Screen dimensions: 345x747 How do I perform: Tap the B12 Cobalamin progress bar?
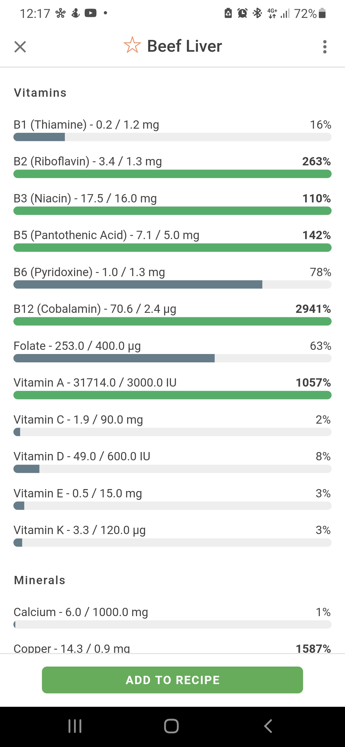[x=172, y=321]
